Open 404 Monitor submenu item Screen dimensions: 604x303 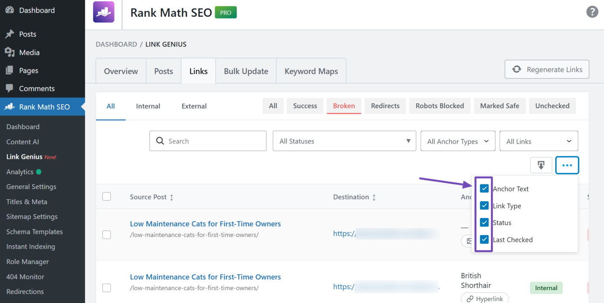pos(25,277)
